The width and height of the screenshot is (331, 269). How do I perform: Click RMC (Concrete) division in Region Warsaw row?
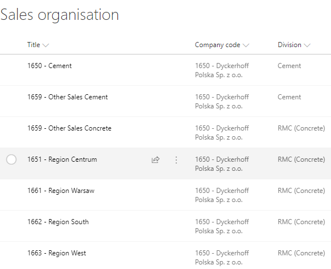[301, 191]
